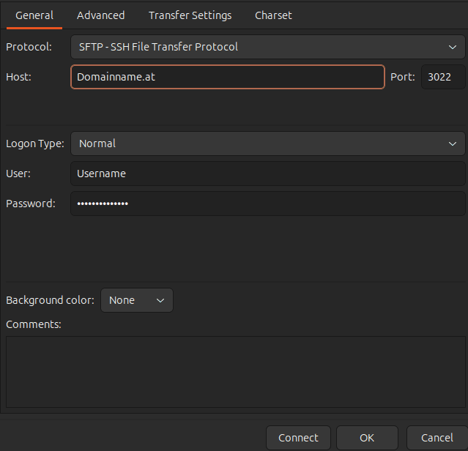Viewport: 468px width, 451px height.
Task: Click the User field containing Username
Action: (267, 174)
